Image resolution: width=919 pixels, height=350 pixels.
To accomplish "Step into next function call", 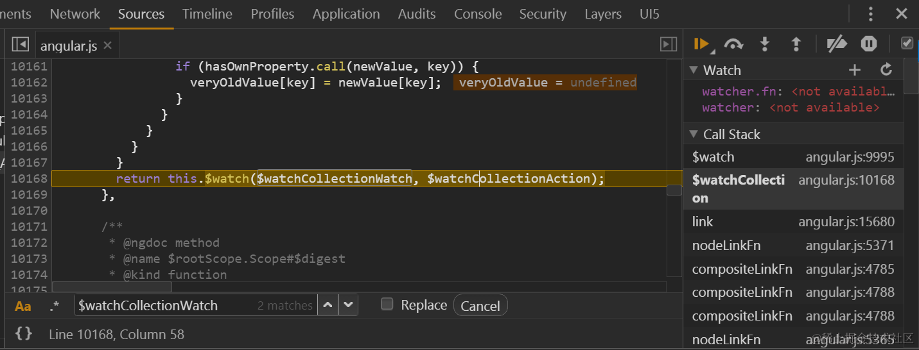I will [765, 44].
